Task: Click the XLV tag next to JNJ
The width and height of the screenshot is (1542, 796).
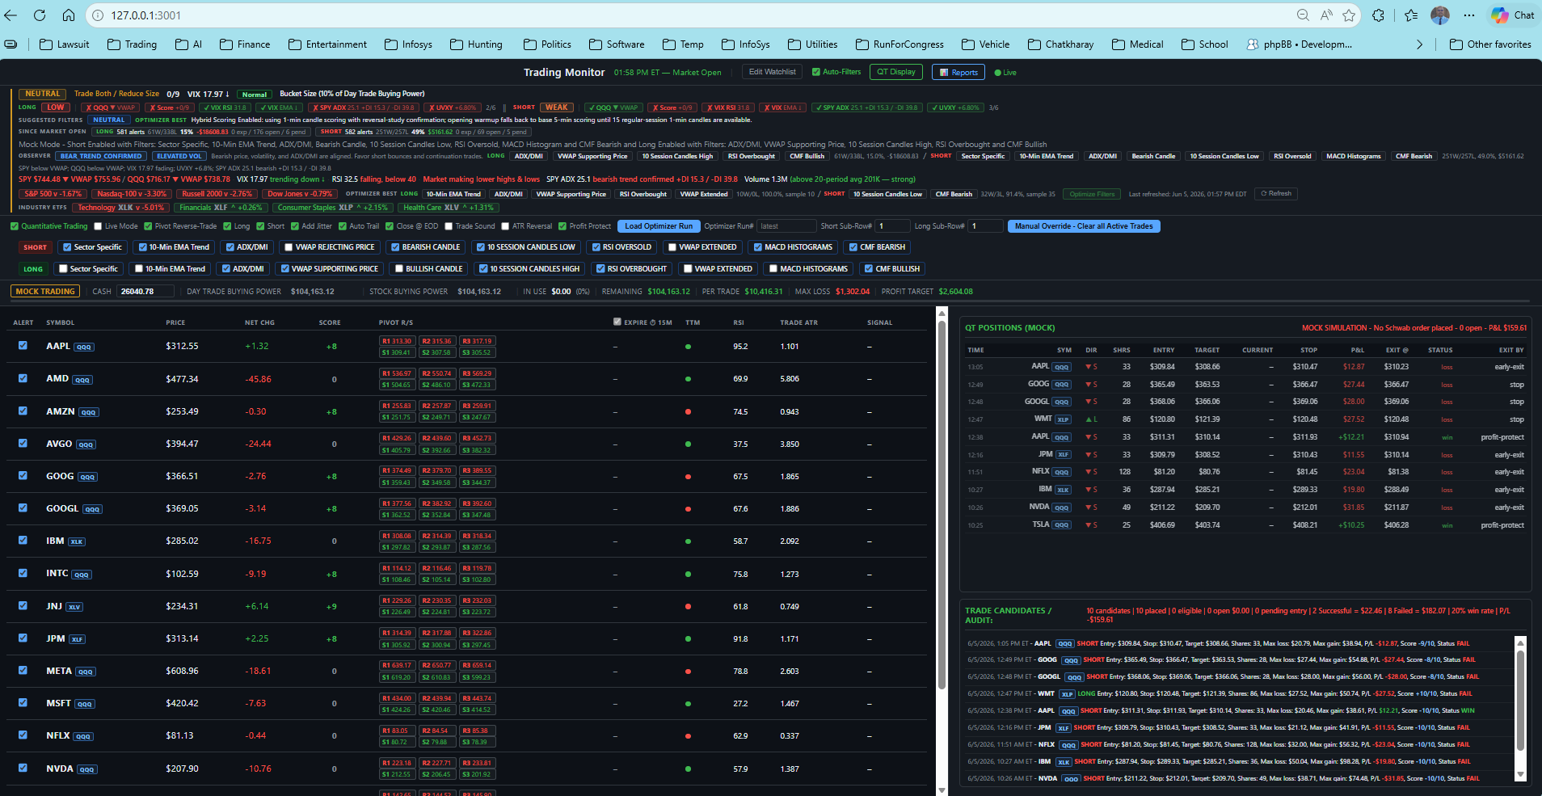Action: (x=74, y=607)
